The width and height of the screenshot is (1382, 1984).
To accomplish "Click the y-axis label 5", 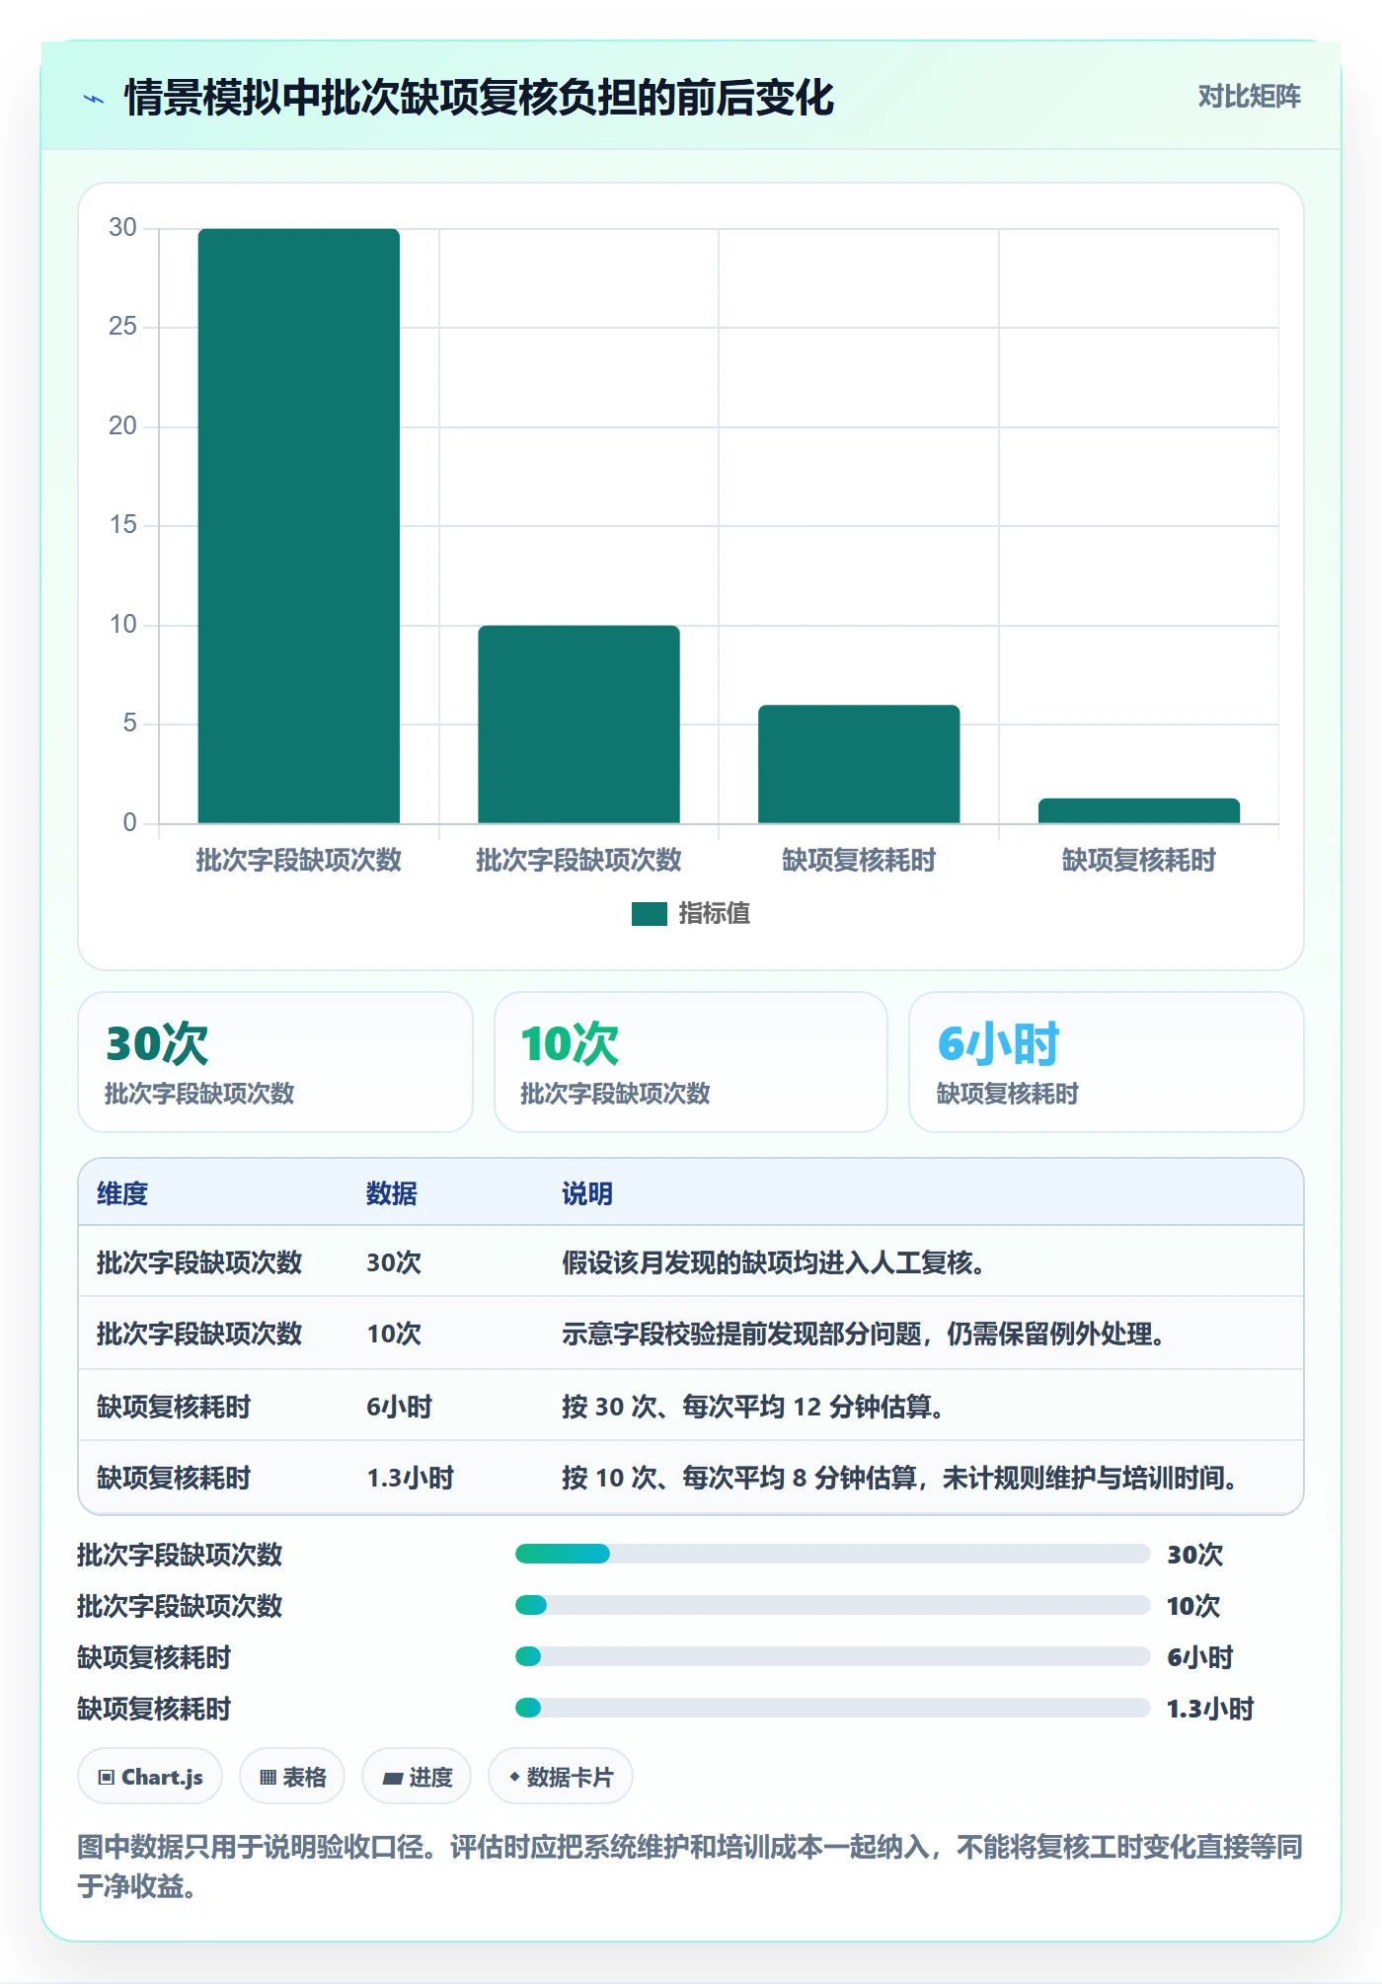I will (x=129, y=724).
